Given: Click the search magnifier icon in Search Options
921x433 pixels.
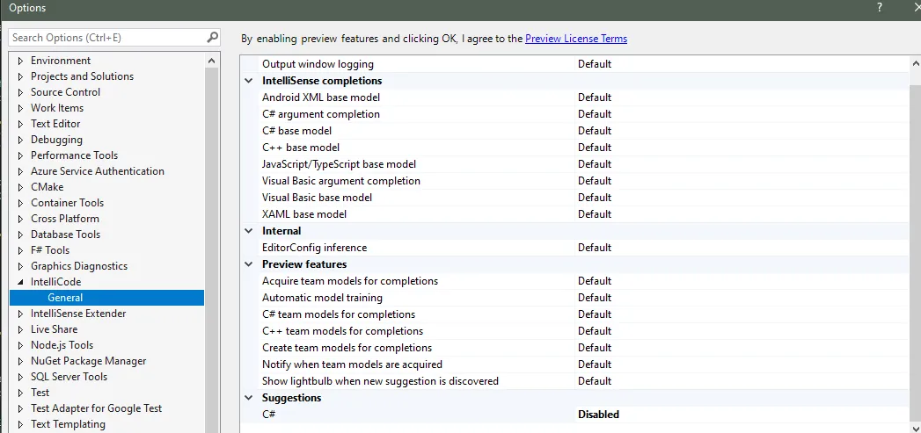Looking at the screenshot, I should click(212, 38).
